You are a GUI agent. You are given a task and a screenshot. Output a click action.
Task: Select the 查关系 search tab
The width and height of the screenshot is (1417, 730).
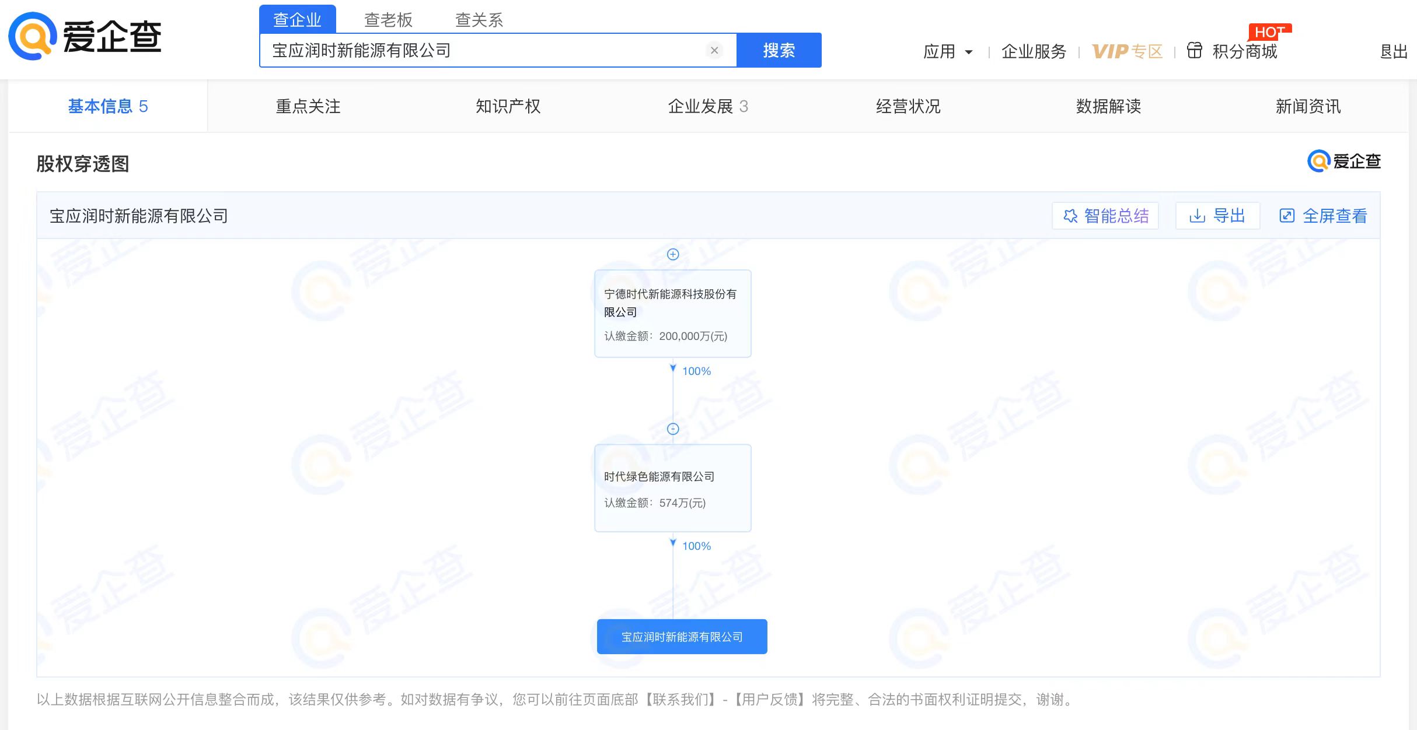coord(479,20)
